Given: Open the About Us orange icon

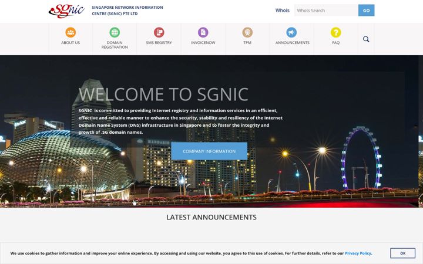Looking at the screenshot, I should pos(70,32).
